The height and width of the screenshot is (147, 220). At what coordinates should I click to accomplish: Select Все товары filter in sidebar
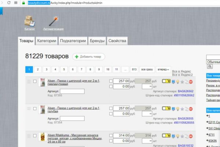(213, 76)
